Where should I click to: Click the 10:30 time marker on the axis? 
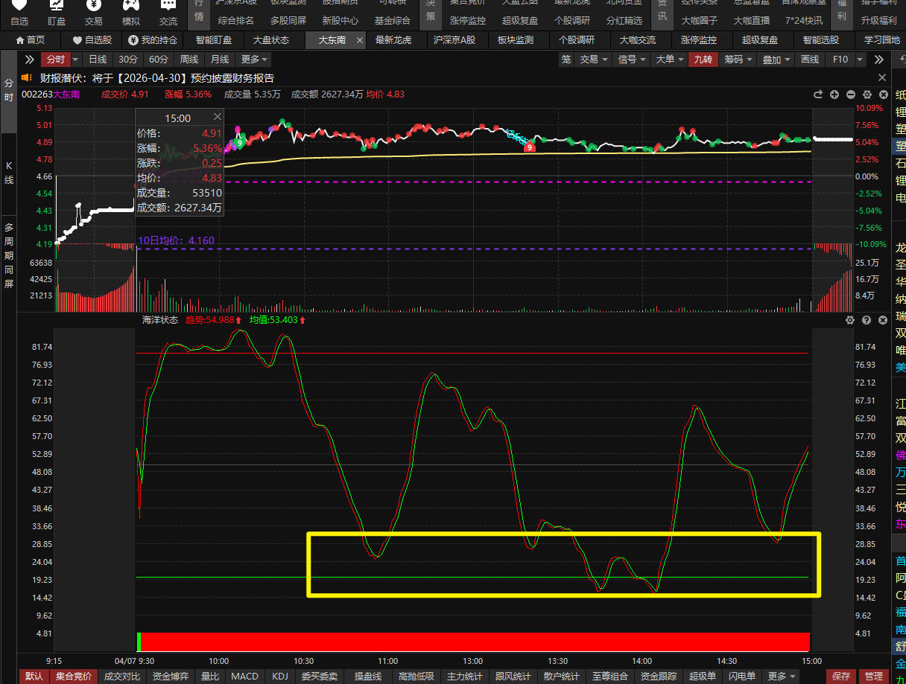(304, 661)
